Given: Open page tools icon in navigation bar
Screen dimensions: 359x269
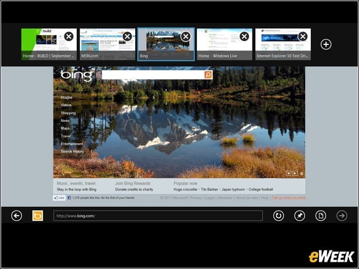Looking at the screenshot, I should click(x=320, y=215).
